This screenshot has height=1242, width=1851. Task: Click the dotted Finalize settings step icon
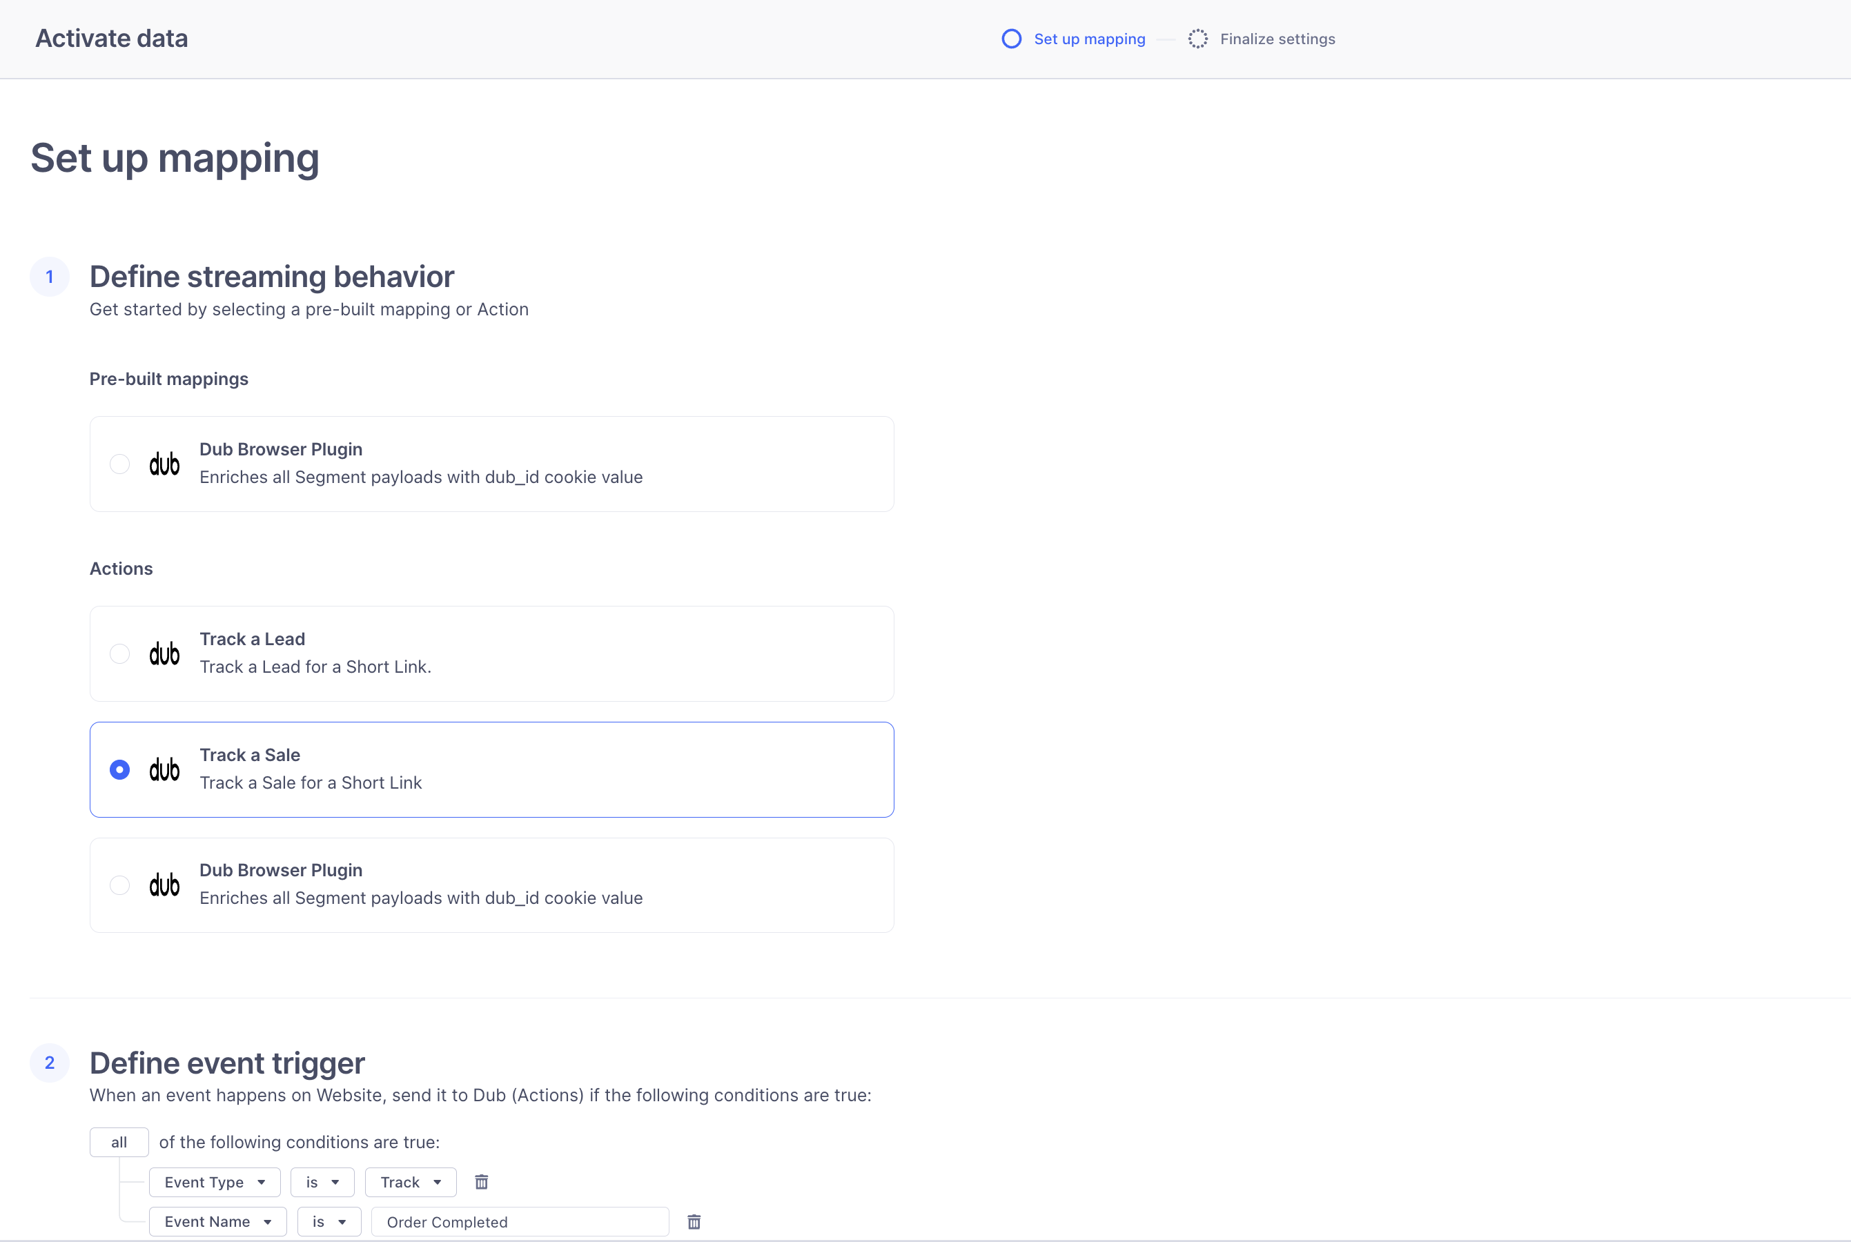pos(1197,39)
